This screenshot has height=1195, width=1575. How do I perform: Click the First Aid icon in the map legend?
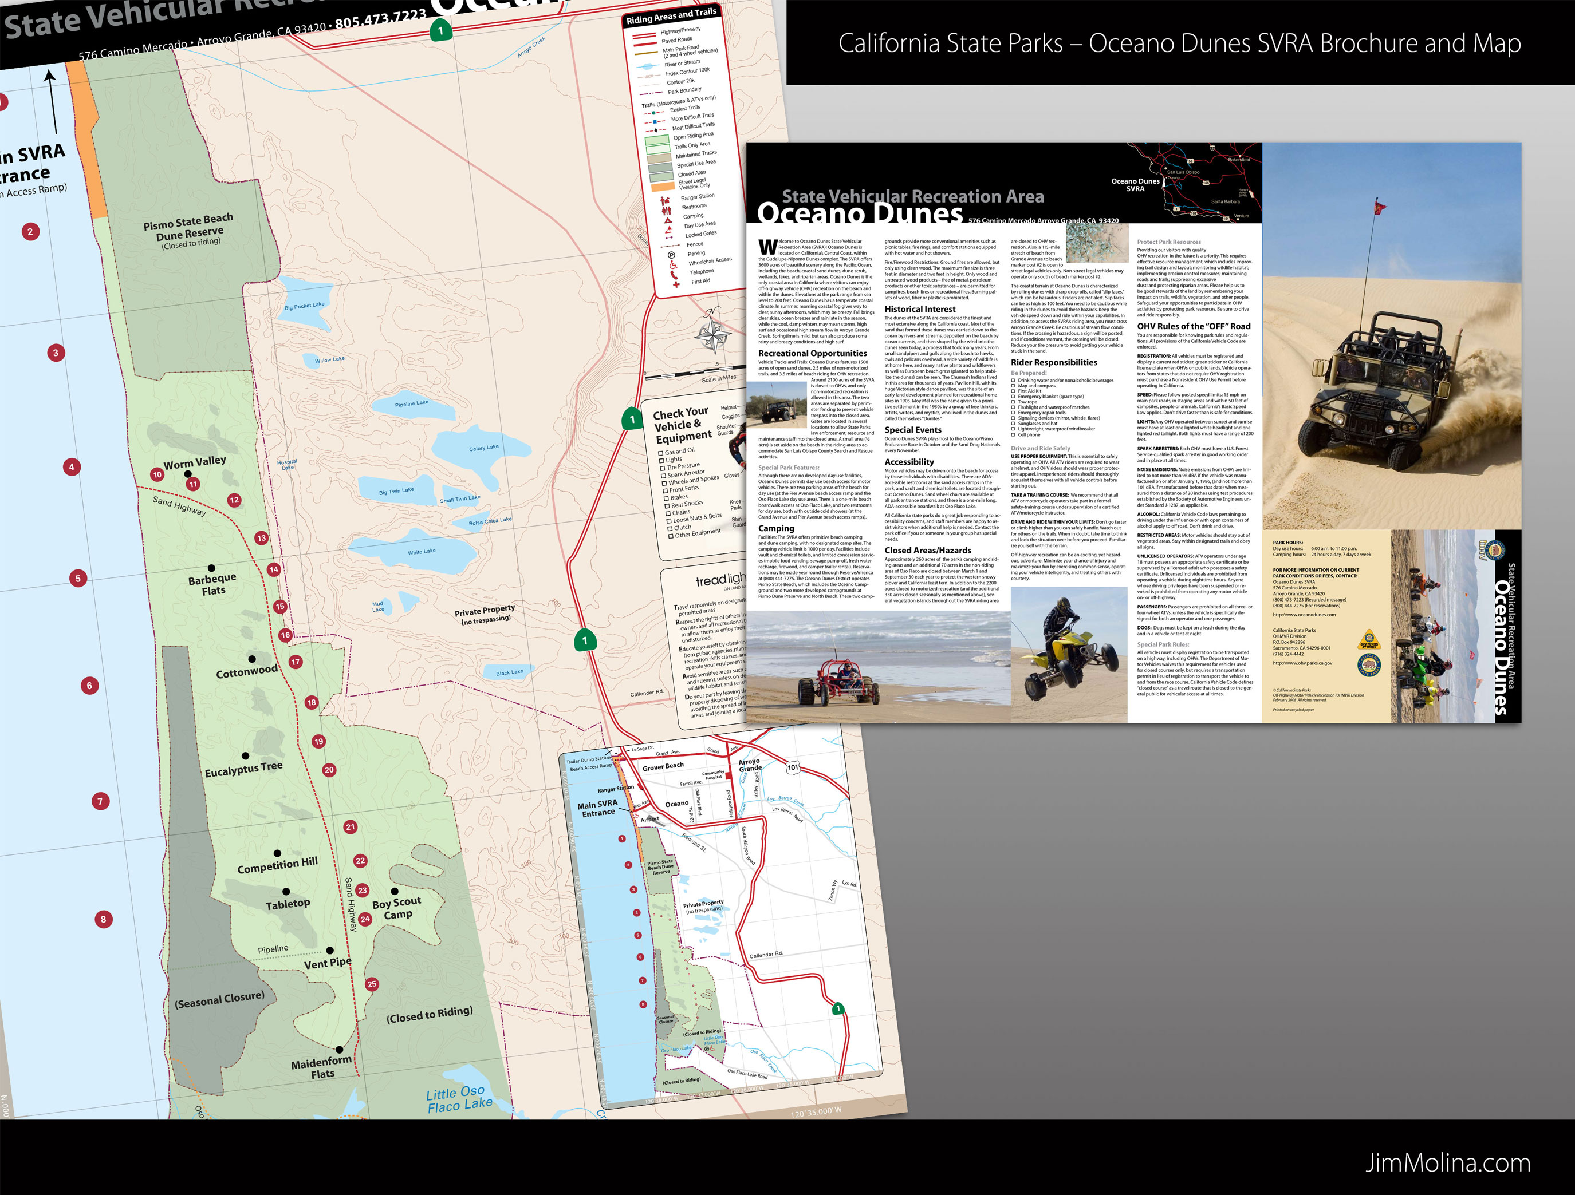click(x=676, y=284)
